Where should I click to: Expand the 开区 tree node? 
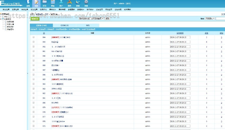click(1, 17)
